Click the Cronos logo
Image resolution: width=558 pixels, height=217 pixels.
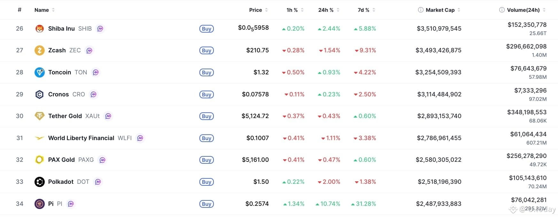point(39,94)
